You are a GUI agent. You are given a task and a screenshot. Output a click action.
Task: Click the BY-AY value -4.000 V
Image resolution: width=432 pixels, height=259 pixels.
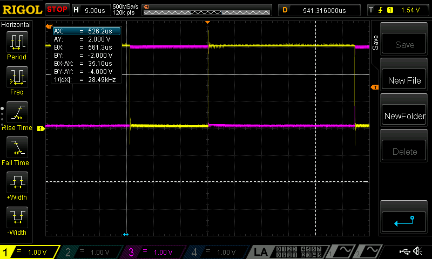coord(100,72)
